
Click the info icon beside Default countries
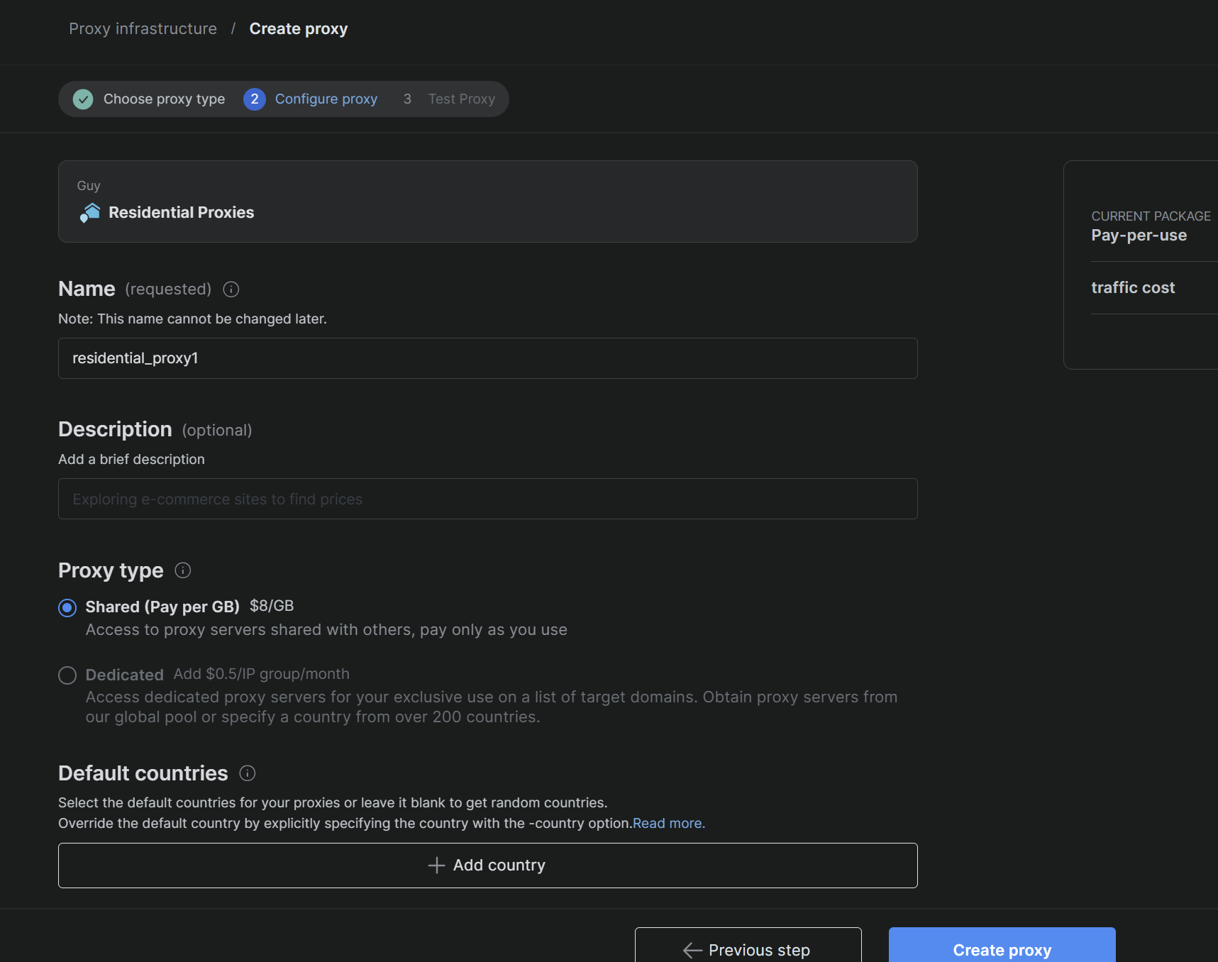pos(247,773)
